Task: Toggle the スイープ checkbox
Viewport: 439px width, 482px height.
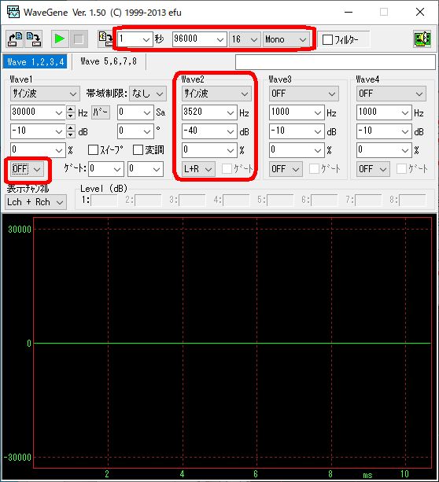Action: [93, 150]
